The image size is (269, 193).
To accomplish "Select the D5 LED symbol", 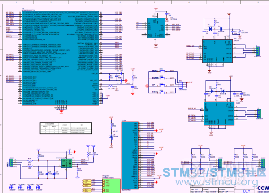I will (111, 137).
